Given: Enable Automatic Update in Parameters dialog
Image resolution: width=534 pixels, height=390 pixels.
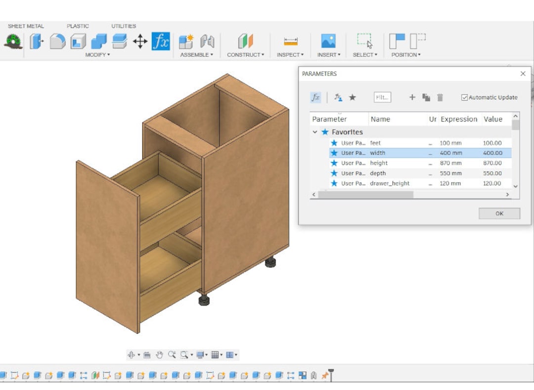Looking at the screenshot, I should [x=464, y=97].
